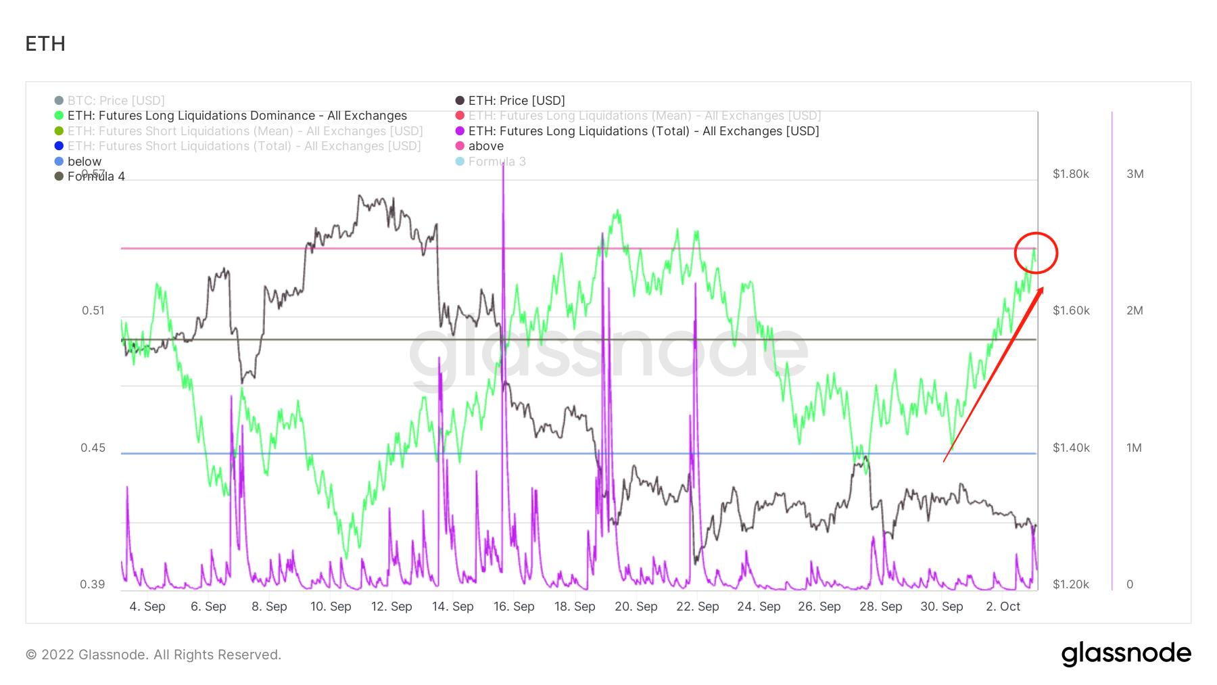This screenshot has width=1217, height=685.
Task: Click the '4. Sep' date axis label
Action: point(147,607)
